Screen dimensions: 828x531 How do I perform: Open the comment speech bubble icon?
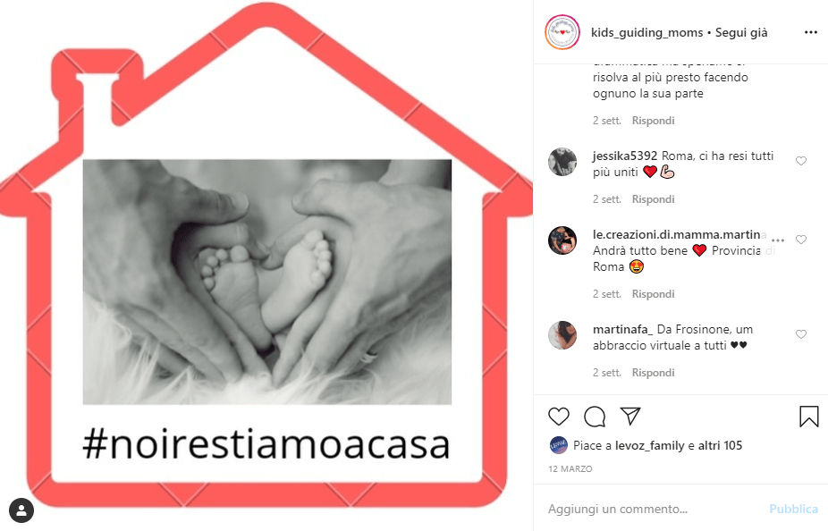click(x=595, y=417)
